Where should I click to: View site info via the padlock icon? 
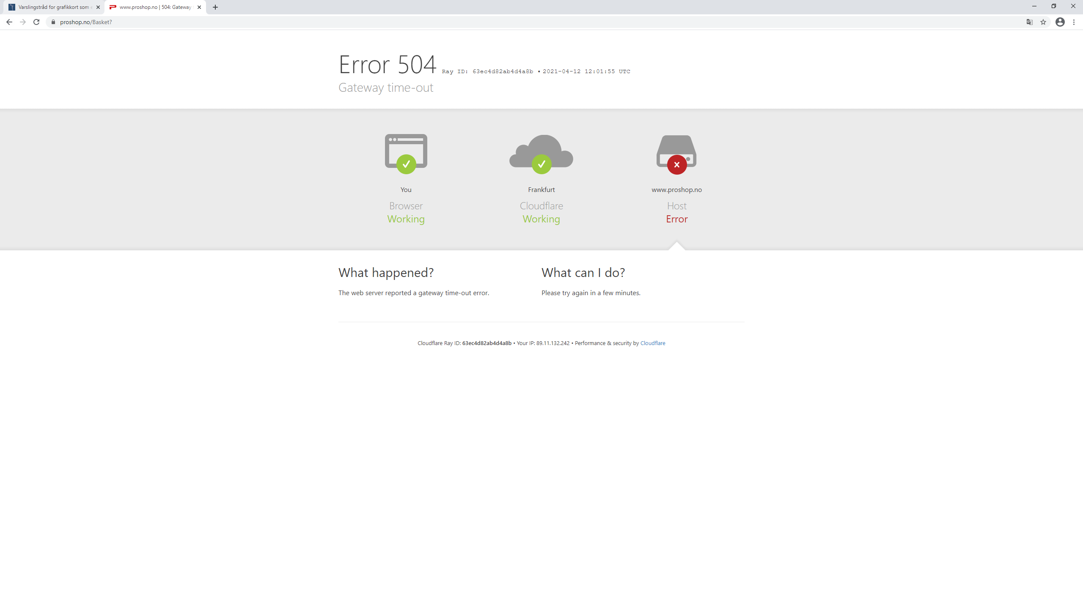point(53,22)
